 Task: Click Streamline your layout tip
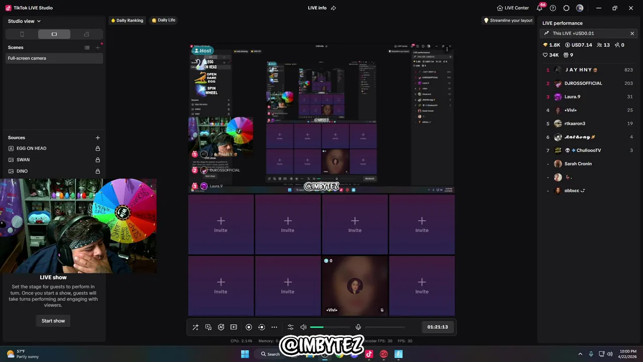508,21
